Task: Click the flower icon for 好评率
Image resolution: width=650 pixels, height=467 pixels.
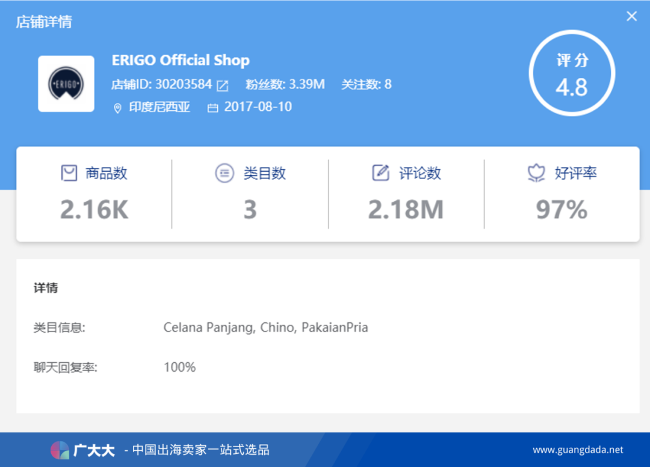Action: click(x=536, y=173)
